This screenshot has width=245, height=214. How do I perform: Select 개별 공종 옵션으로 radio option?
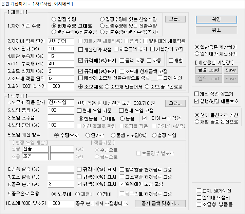point(216,122)
